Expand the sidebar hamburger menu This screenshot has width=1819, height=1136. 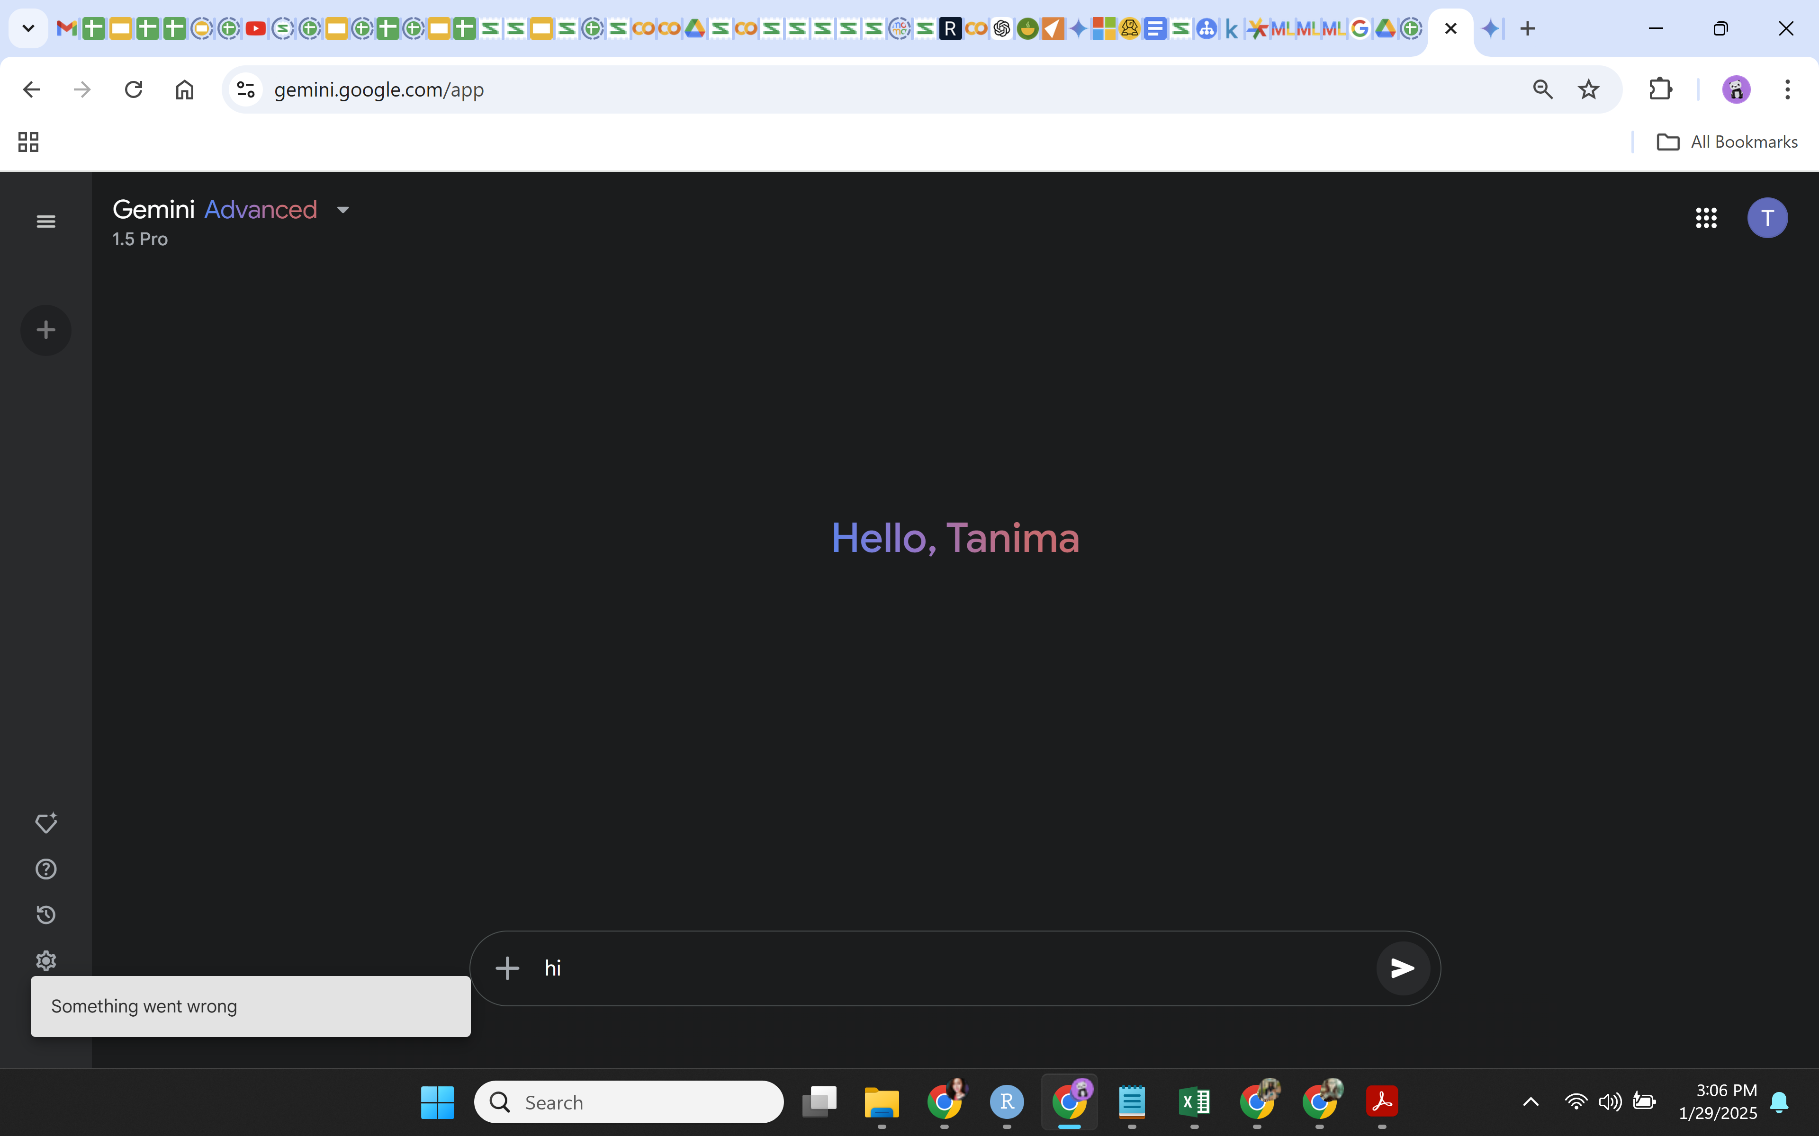coord(46,221)
